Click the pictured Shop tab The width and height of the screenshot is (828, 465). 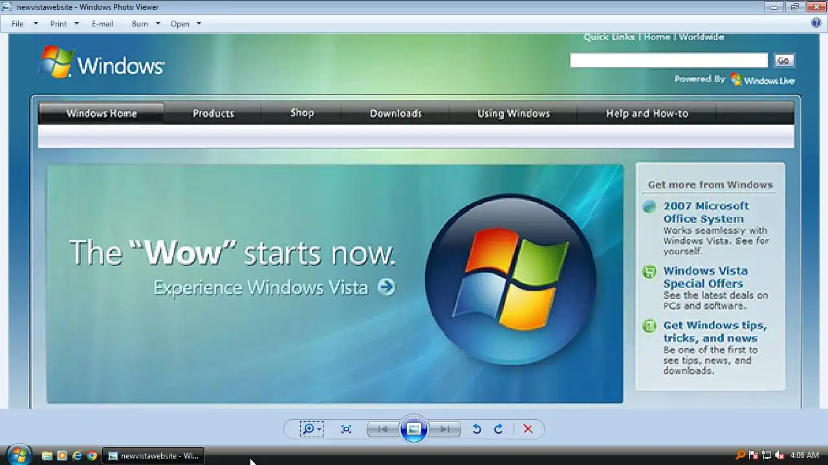click(302, 113)
